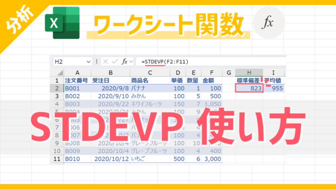Screen dimensions: 336x189
Task: Click the formula =STDEVP(F2:F11) in formula bar
Action: 165,62
